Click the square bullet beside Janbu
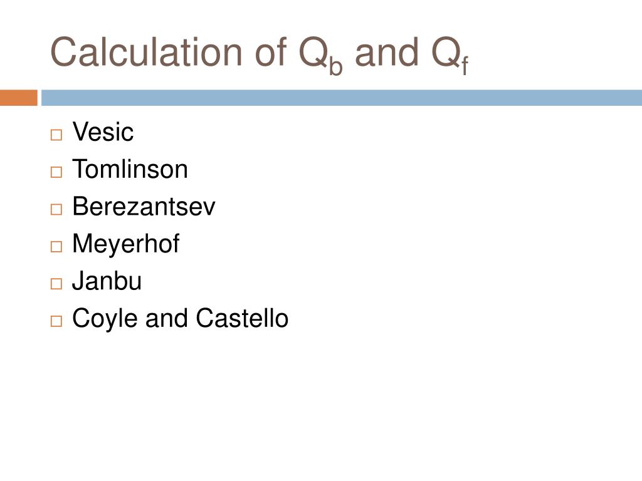642x481 pixels. (x=56, y=284)
